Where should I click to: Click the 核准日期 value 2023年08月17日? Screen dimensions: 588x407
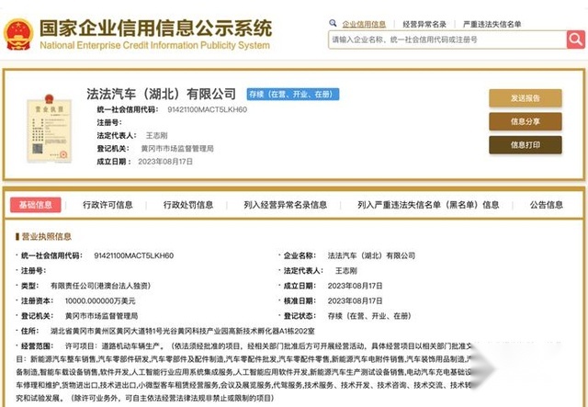pos(355,300)
